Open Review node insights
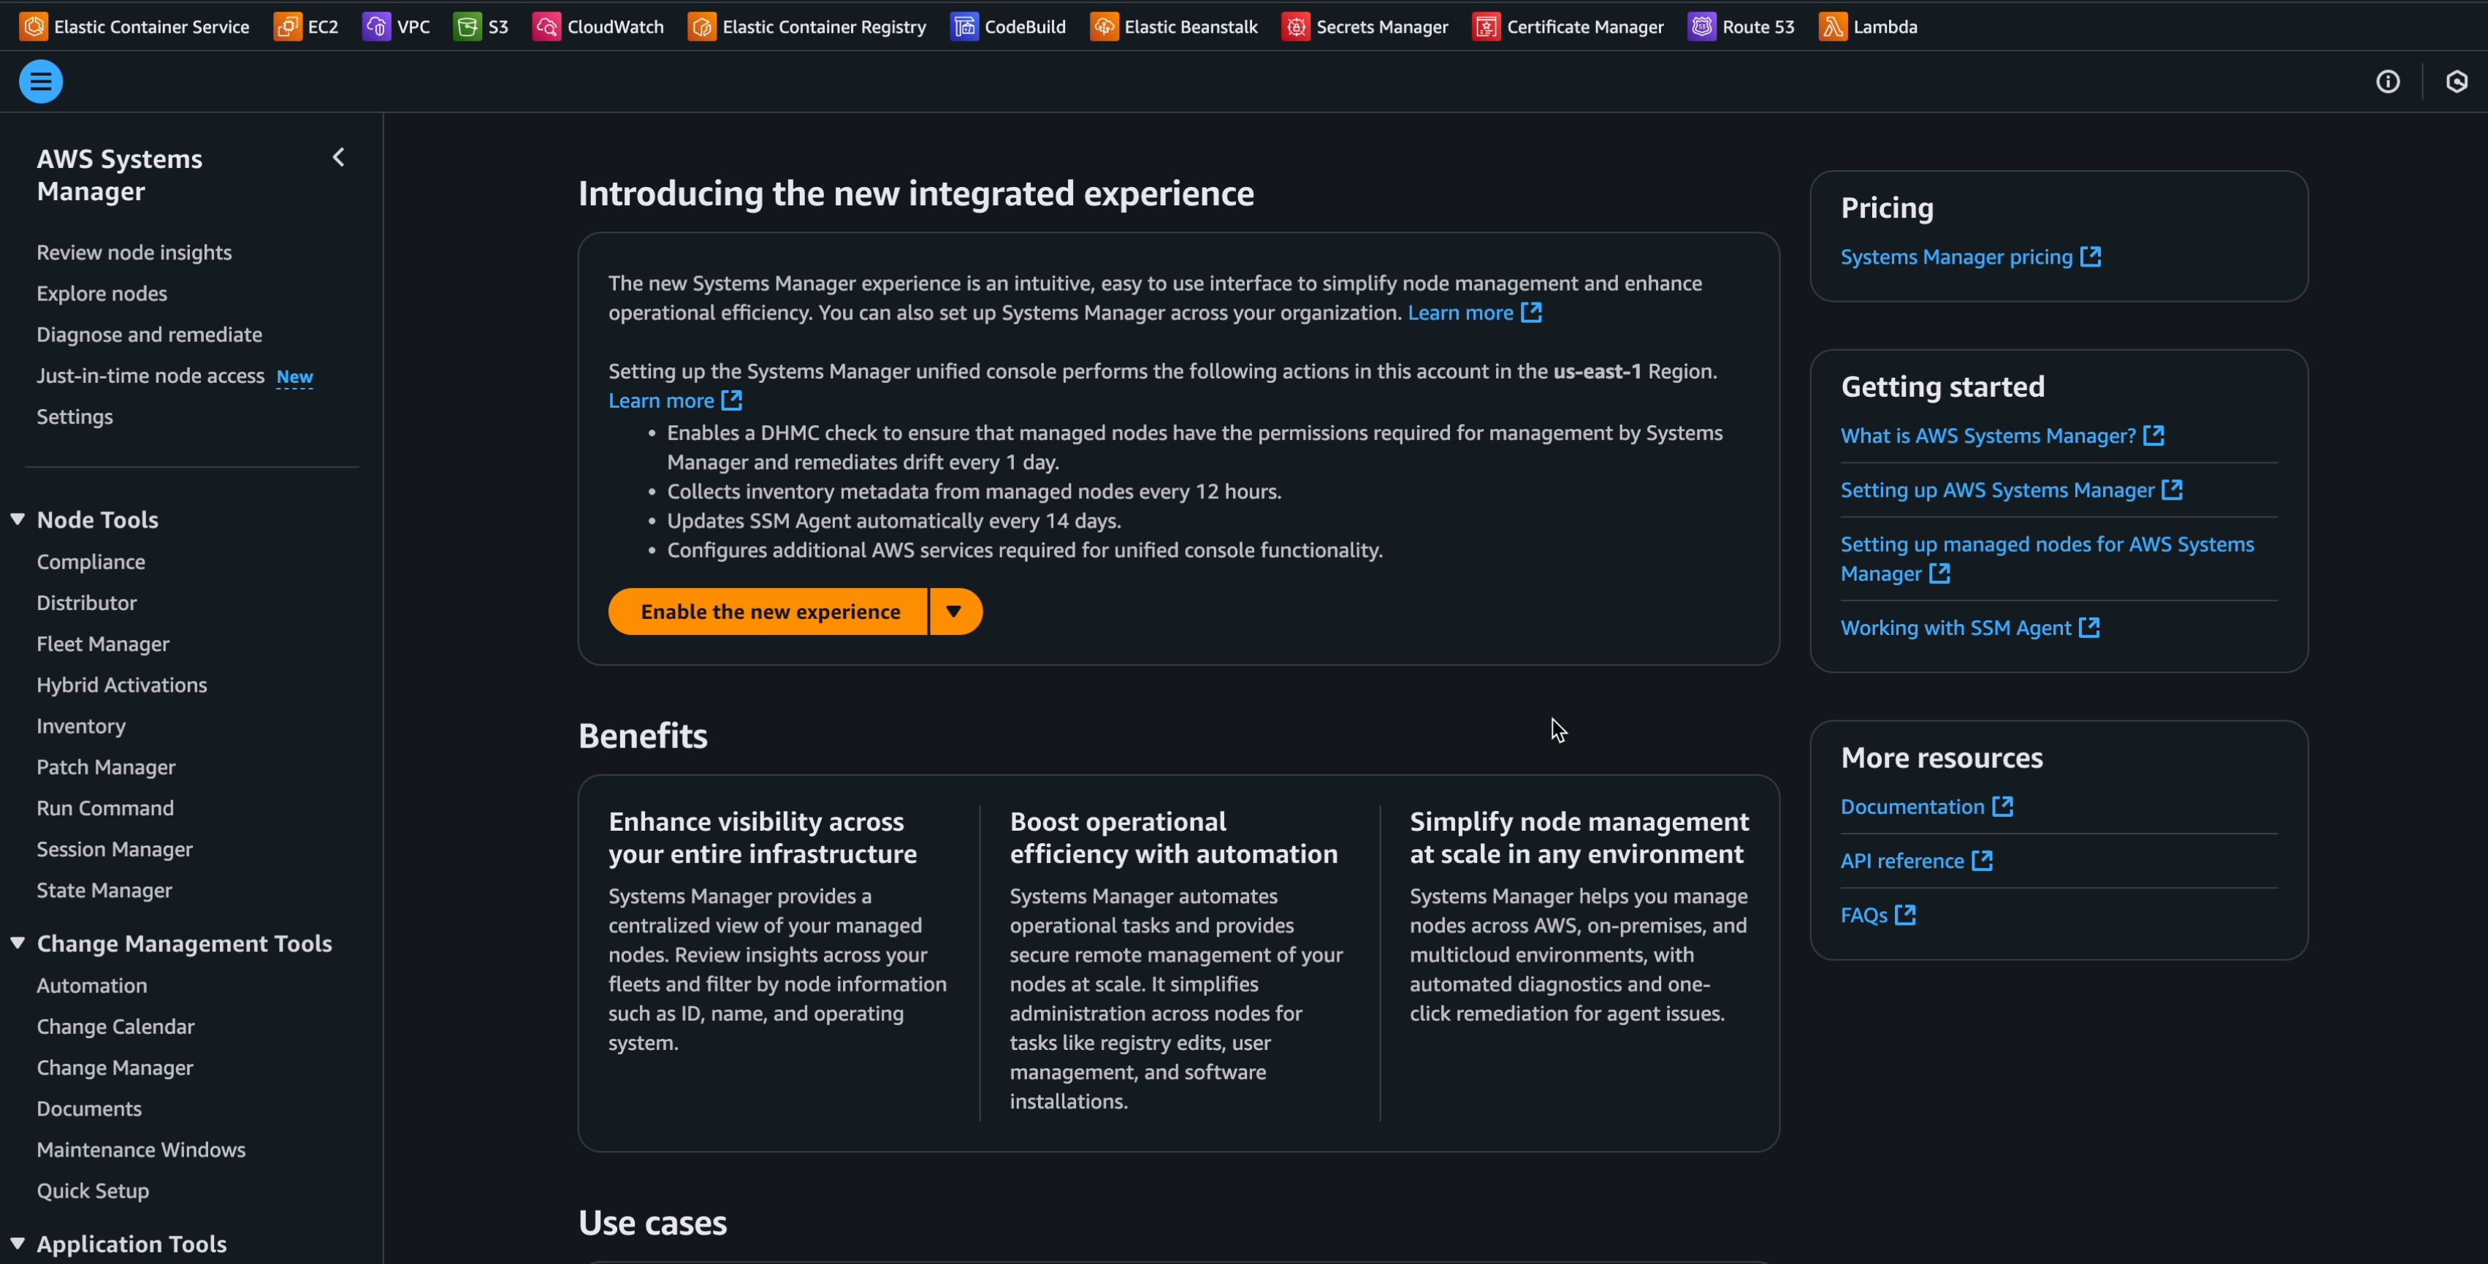Image resolution: width=2488 pixels, height=1264 pixels. pos(134,252)
